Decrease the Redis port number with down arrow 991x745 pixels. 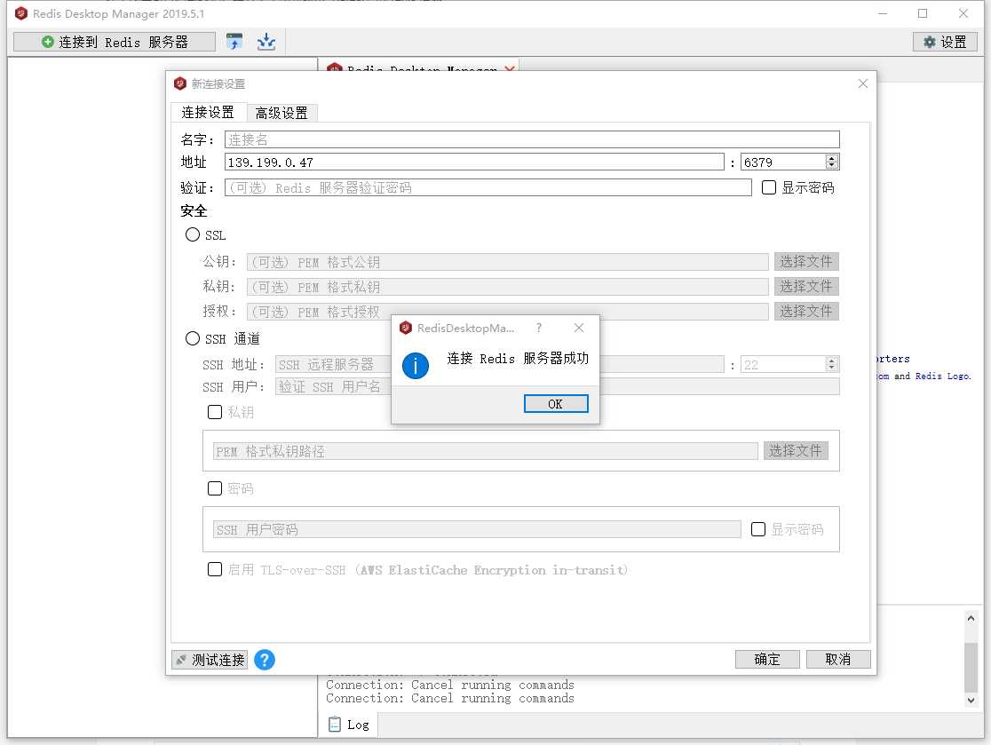tap(832, 166)
